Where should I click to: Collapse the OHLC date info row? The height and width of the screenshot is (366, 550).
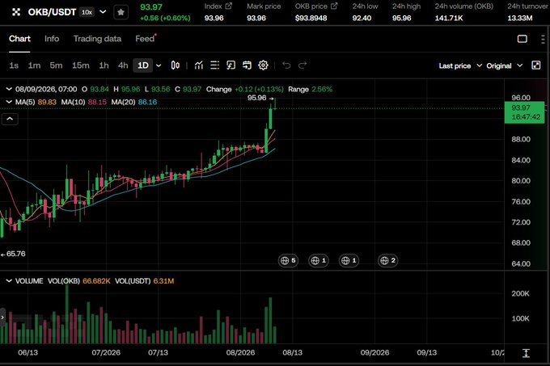pos(9,89)
